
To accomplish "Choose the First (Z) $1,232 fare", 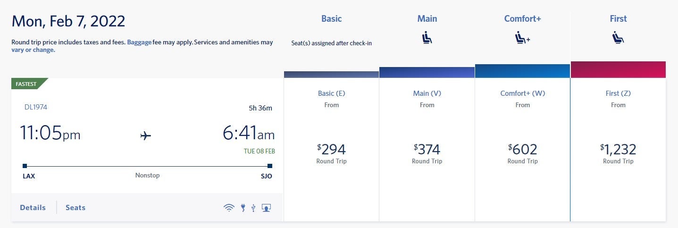I will pos(618,150).
